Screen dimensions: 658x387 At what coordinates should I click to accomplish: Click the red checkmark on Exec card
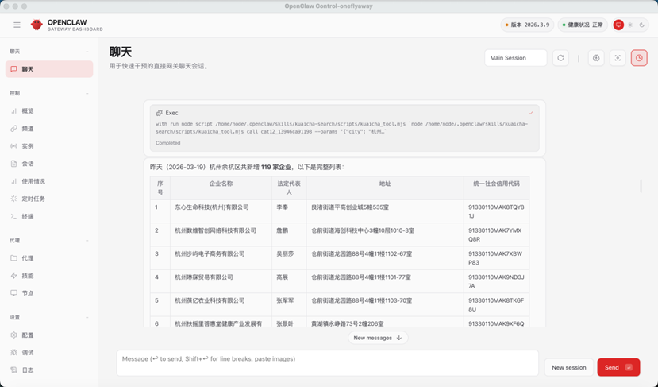click(x=531, y=113)
